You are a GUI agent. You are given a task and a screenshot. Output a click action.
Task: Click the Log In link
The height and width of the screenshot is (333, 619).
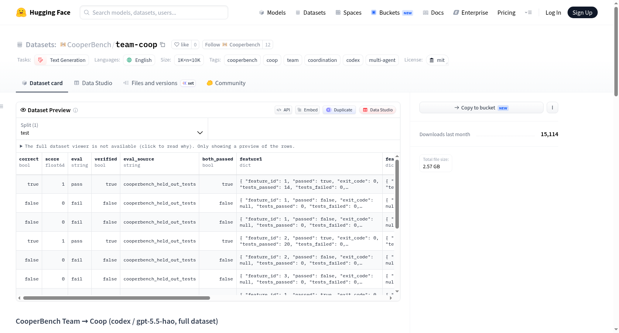coord(553,12)
